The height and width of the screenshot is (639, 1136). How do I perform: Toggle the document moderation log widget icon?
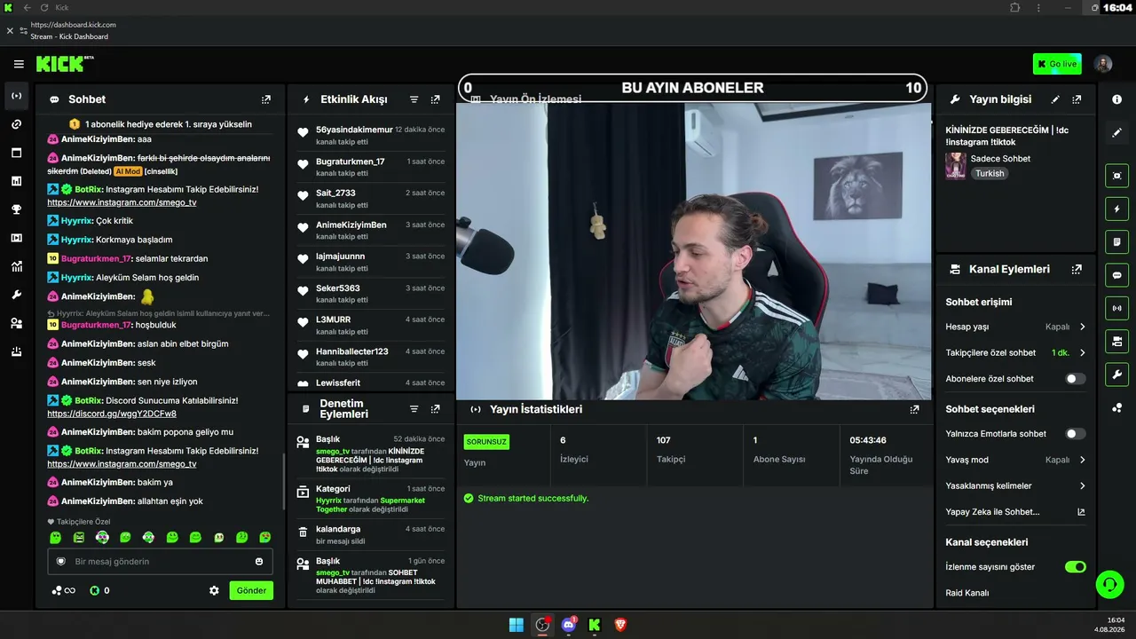coord(1116,241)
